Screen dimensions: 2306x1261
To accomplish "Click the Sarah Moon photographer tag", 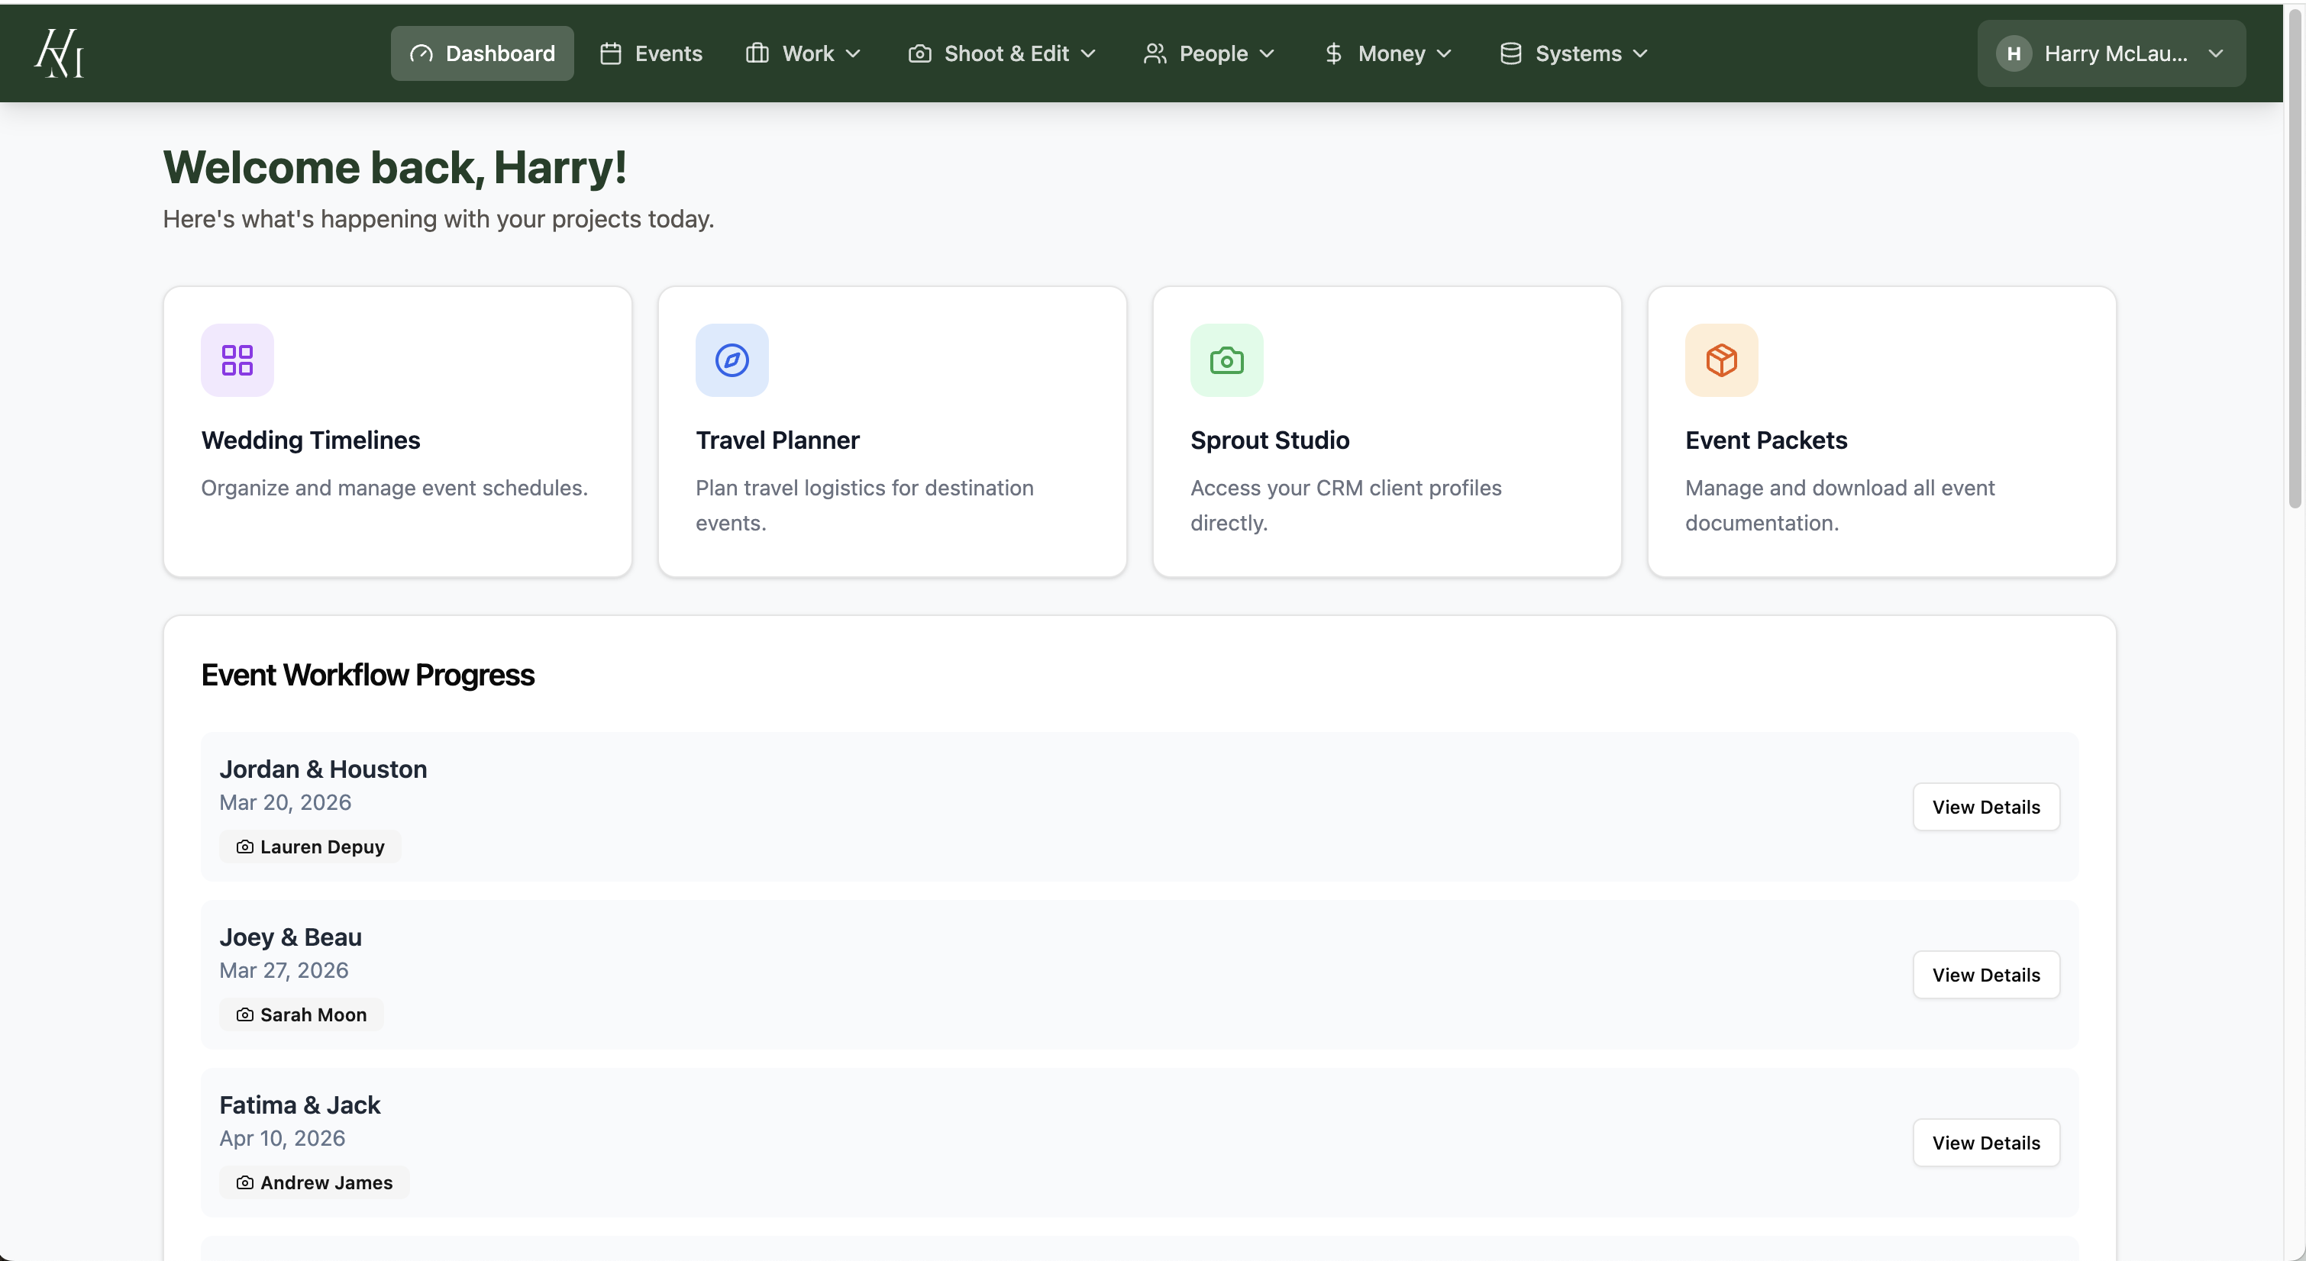I will pos(301,1015).
